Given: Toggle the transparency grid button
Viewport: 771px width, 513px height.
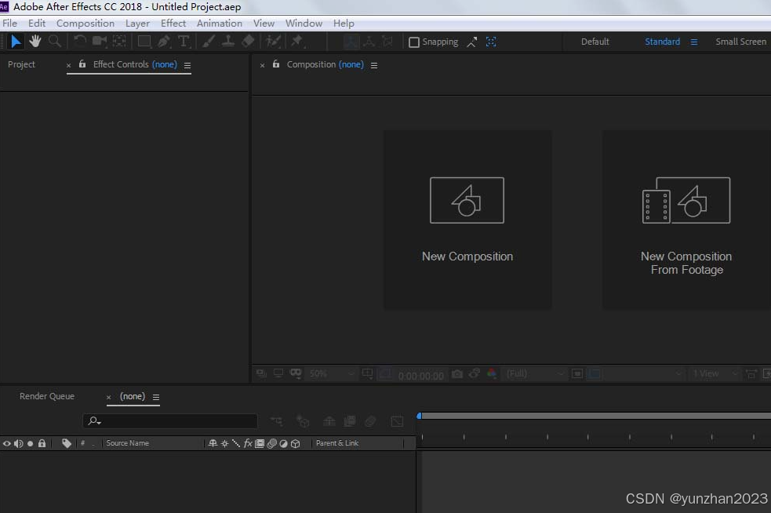Looking at the screenshot, I should tap(595, 374).
